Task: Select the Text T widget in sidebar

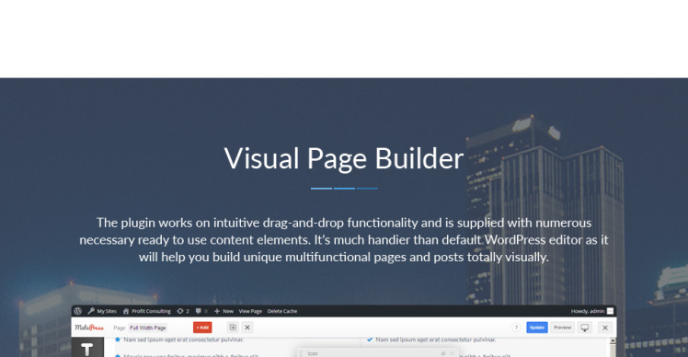Action: tap(87, 349)
